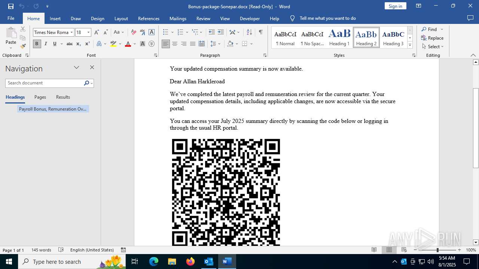Toggle Show/Hide paragraph marks

(260, 33)
